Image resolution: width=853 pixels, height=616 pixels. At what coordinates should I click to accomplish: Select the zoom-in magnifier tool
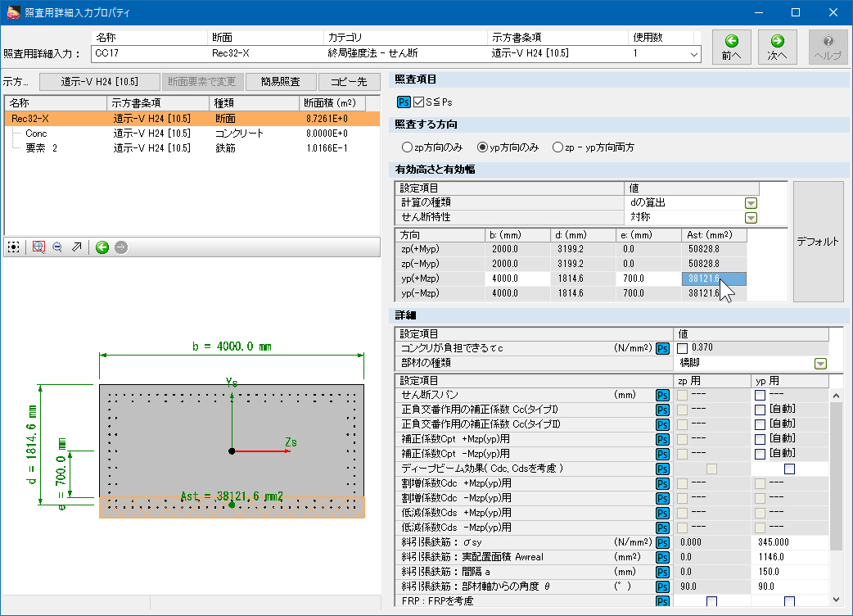pos(38,247)
